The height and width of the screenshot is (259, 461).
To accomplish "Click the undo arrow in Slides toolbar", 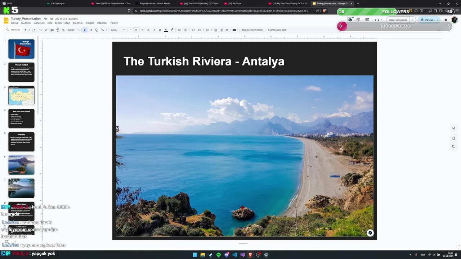I will coord(40,30).
